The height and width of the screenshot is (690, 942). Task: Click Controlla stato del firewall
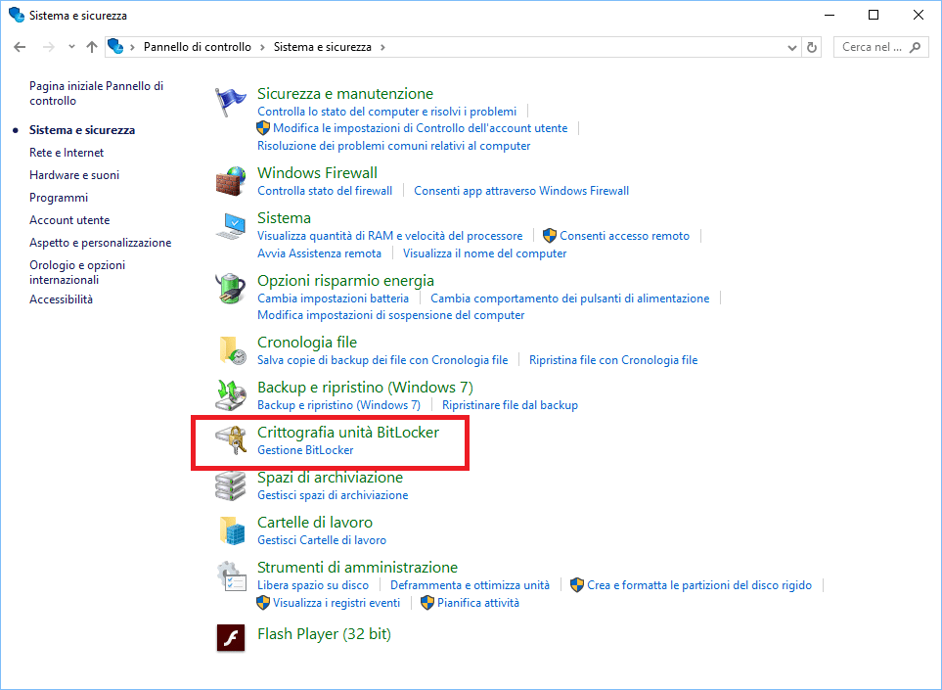[325, 191]
